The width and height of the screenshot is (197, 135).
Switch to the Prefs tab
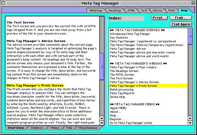tap(172, 11)
